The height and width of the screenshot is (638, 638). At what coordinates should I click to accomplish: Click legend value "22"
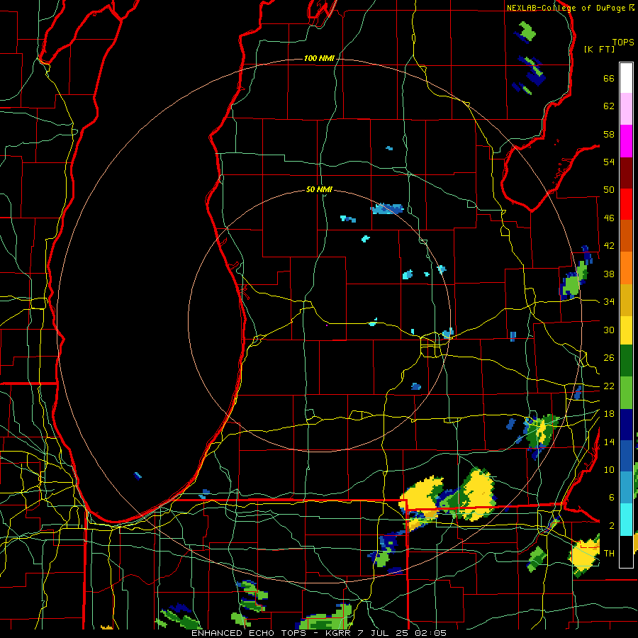[x=609, y=386]
